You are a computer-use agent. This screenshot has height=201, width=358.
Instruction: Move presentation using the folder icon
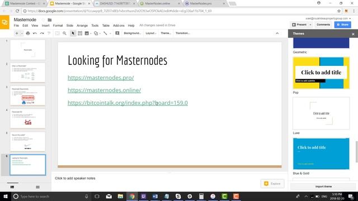pos(50,20)
